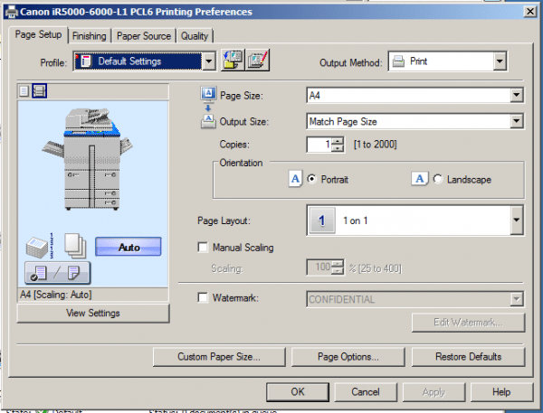Select the single page preview icon
This screenshot has width=543, height=413.
[24, 91]
